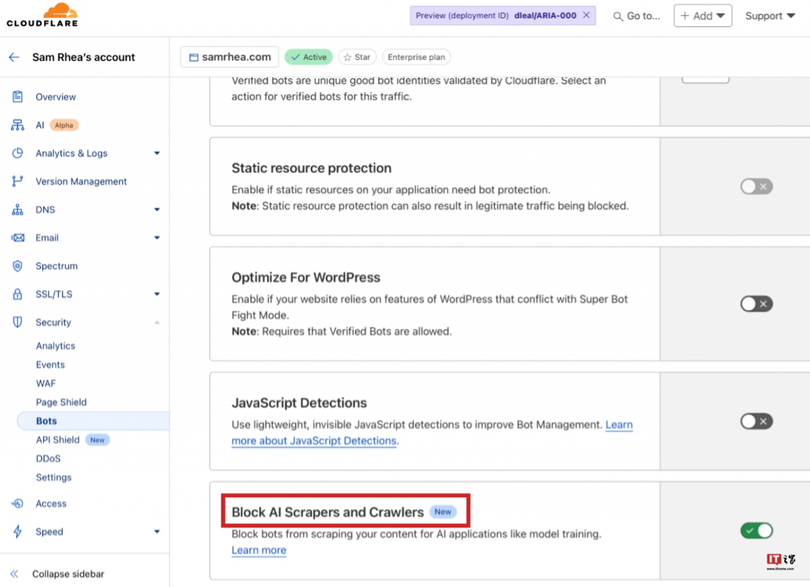Screen dimensions: 810x587
Task: Enable Static resource protection toggle
Action: [x=756, y=186]
